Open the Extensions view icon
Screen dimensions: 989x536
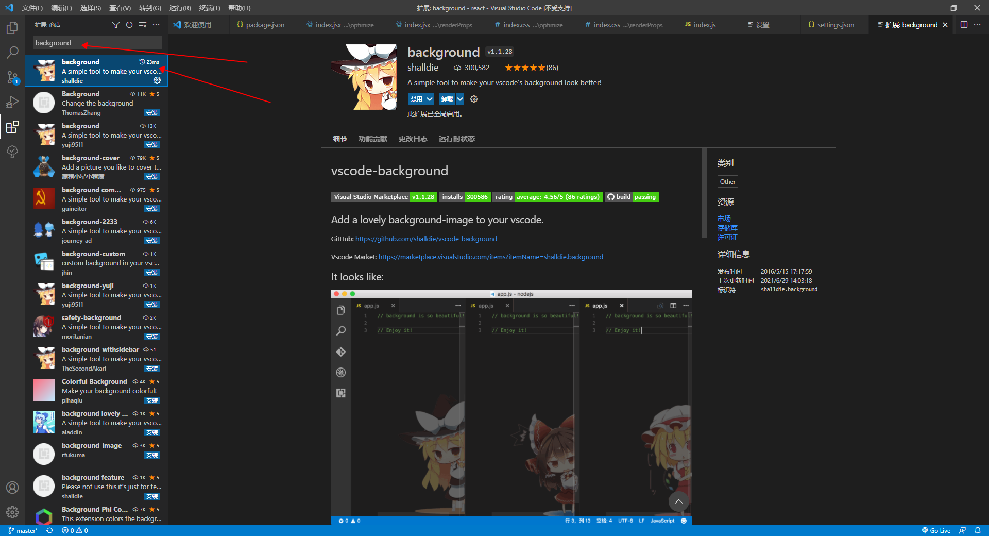(x=12, y=127)
